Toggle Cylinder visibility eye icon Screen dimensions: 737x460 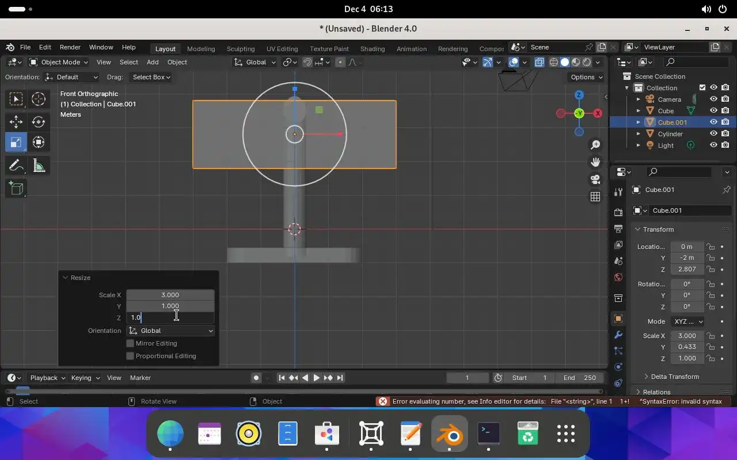click(713, 133)
